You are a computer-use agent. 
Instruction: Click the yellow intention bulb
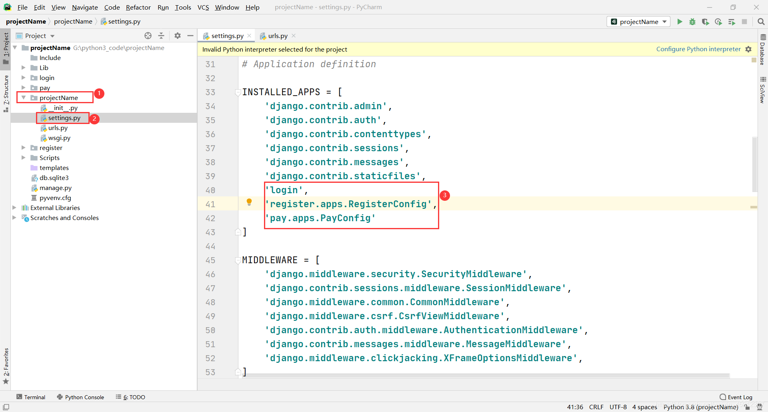(249, 202)
